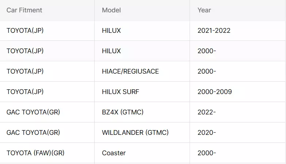Select the 2022- year cell
Screen dimensions: 286x164
point(237,112)
